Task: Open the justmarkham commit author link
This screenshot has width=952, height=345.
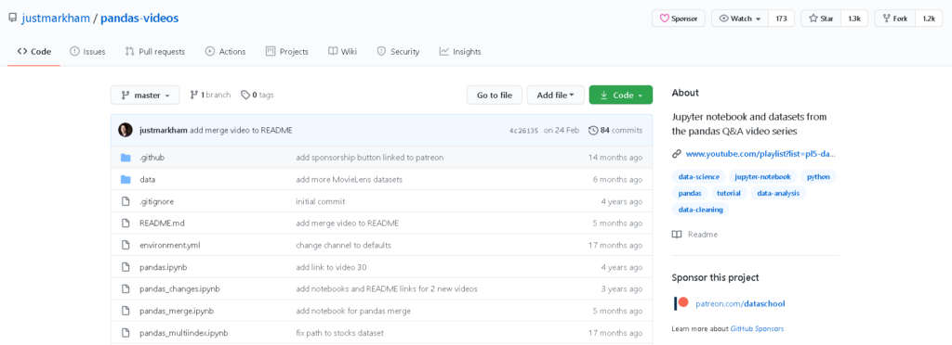Action: [x=163, y=130]
